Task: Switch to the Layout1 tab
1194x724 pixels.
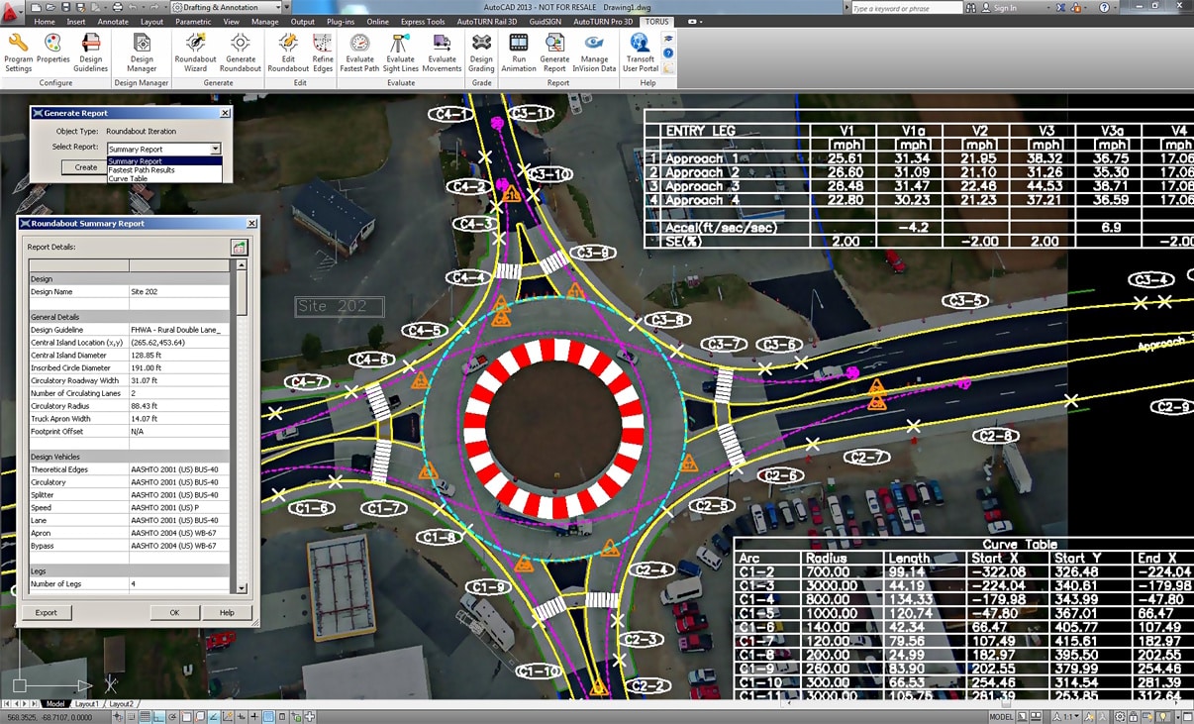Action: (87, 704)
